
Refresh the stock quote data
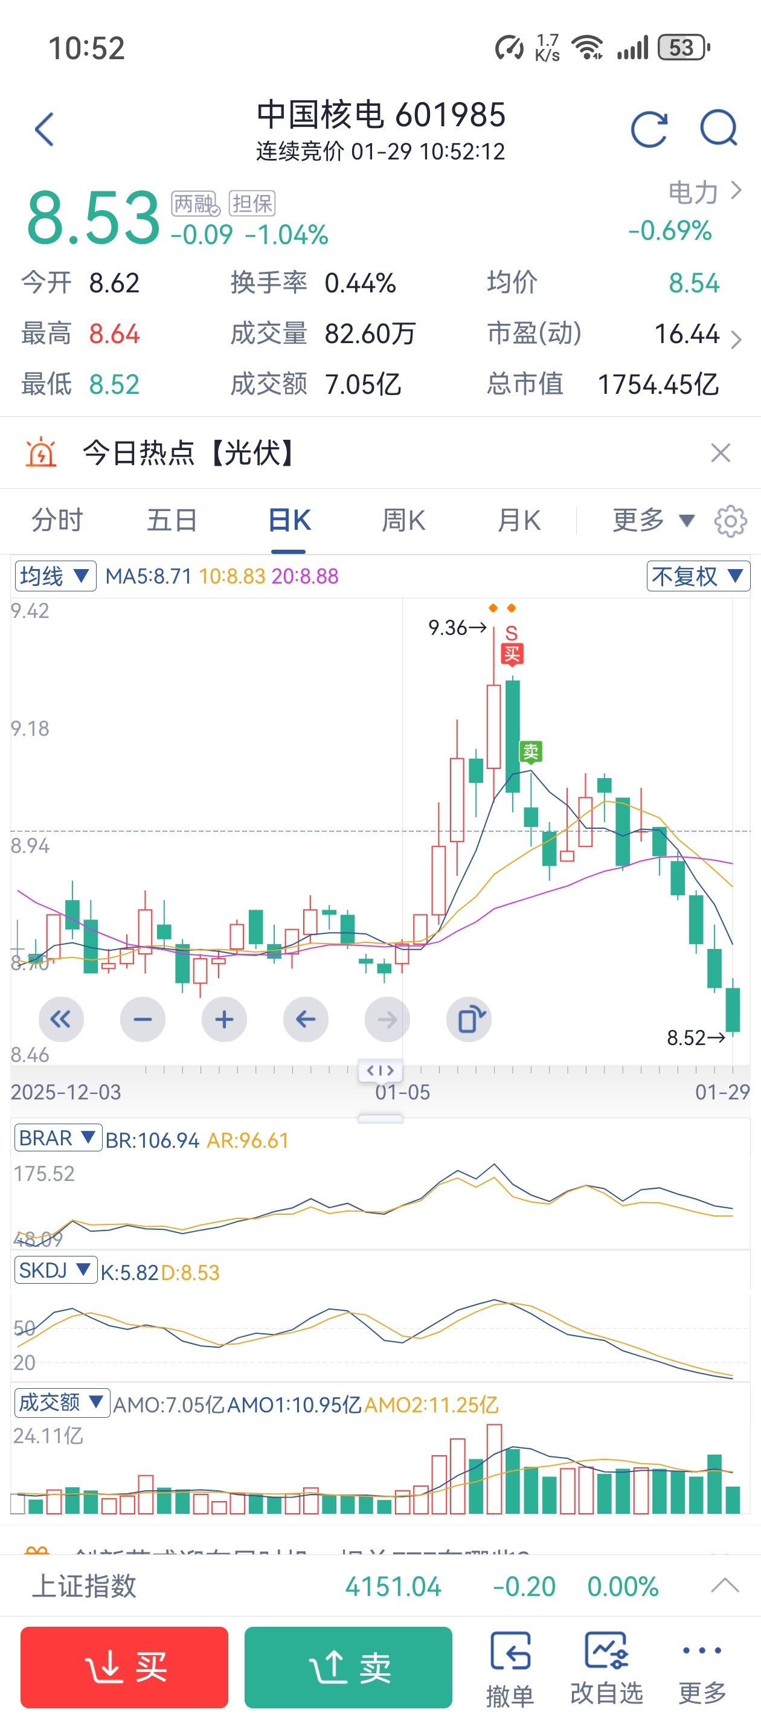(648, 129)
